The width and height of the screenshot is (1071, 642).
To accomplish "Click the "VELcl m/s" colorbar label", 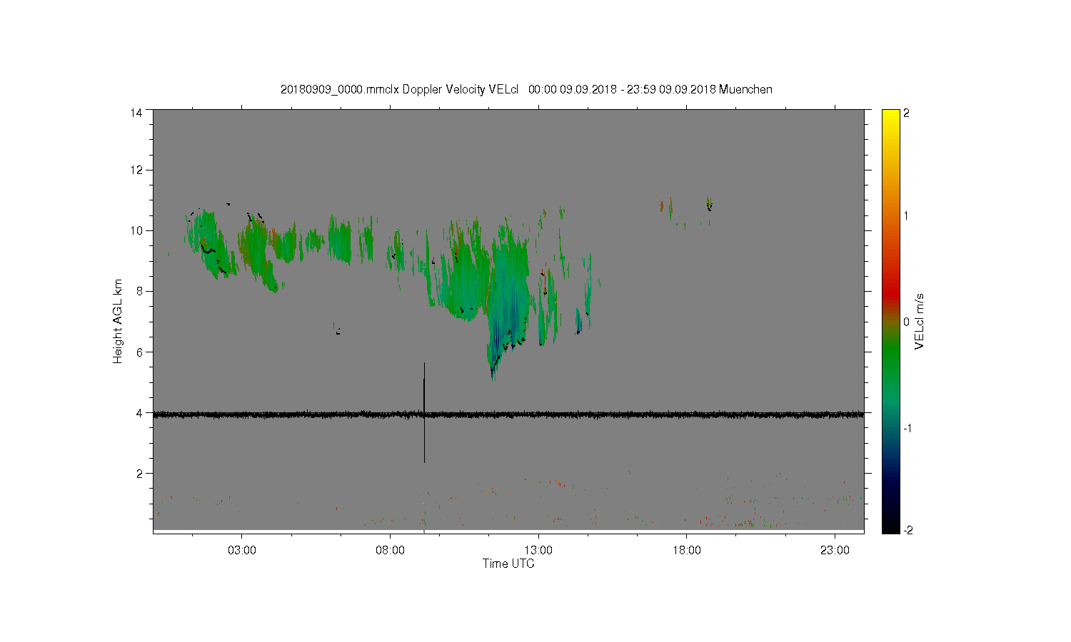I will [920, 321].
